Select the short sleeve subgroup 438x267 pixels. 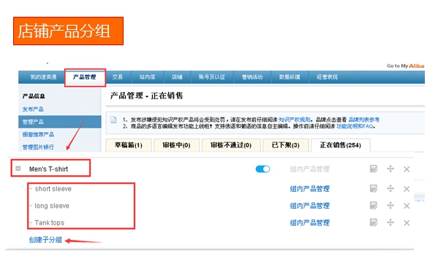(53, 189)
